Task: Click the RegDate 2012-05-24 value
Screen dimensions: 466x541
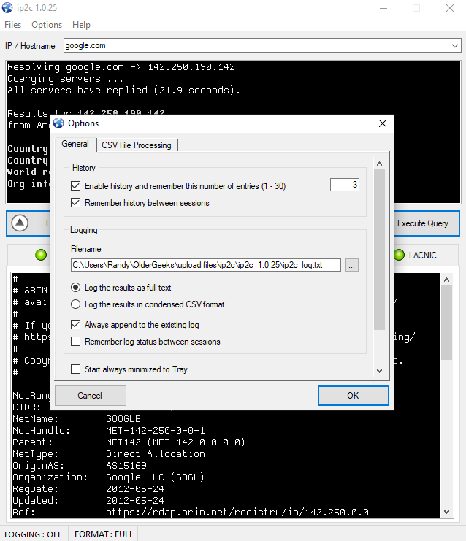Action: coord(135,489)
